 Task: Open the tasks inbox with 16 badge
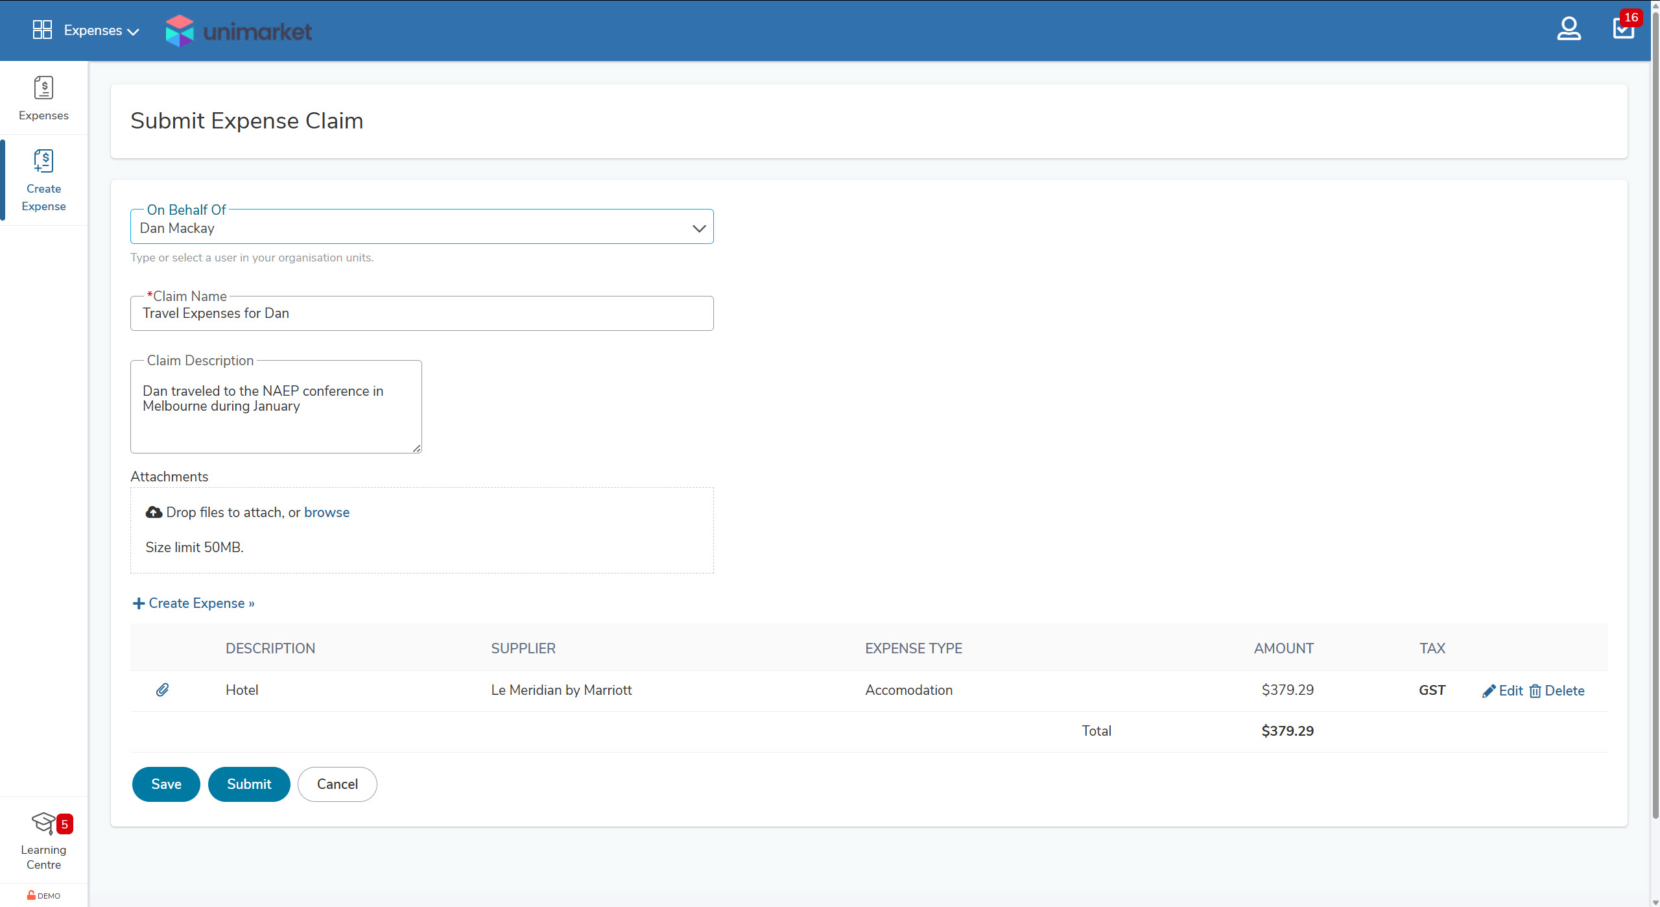click(1623, 29)
